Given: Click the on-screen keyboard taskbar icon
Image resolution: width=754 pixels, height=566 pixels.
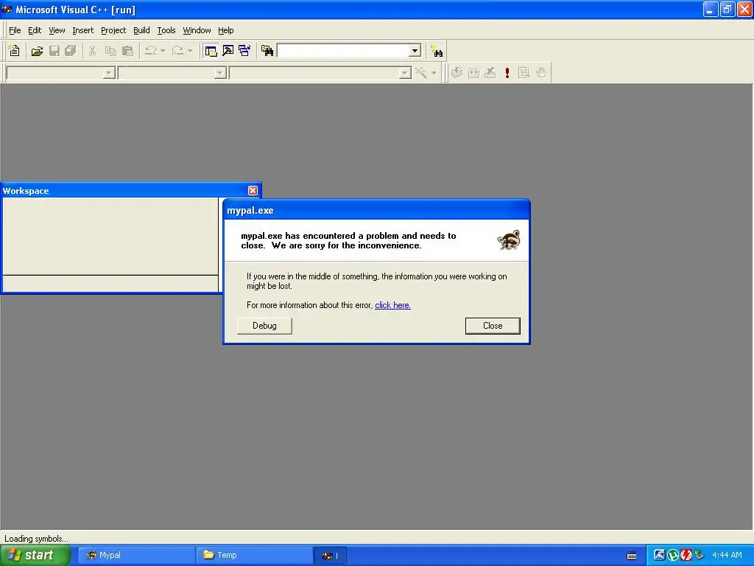Looking at the screenshot, I should tap(632, 556).
